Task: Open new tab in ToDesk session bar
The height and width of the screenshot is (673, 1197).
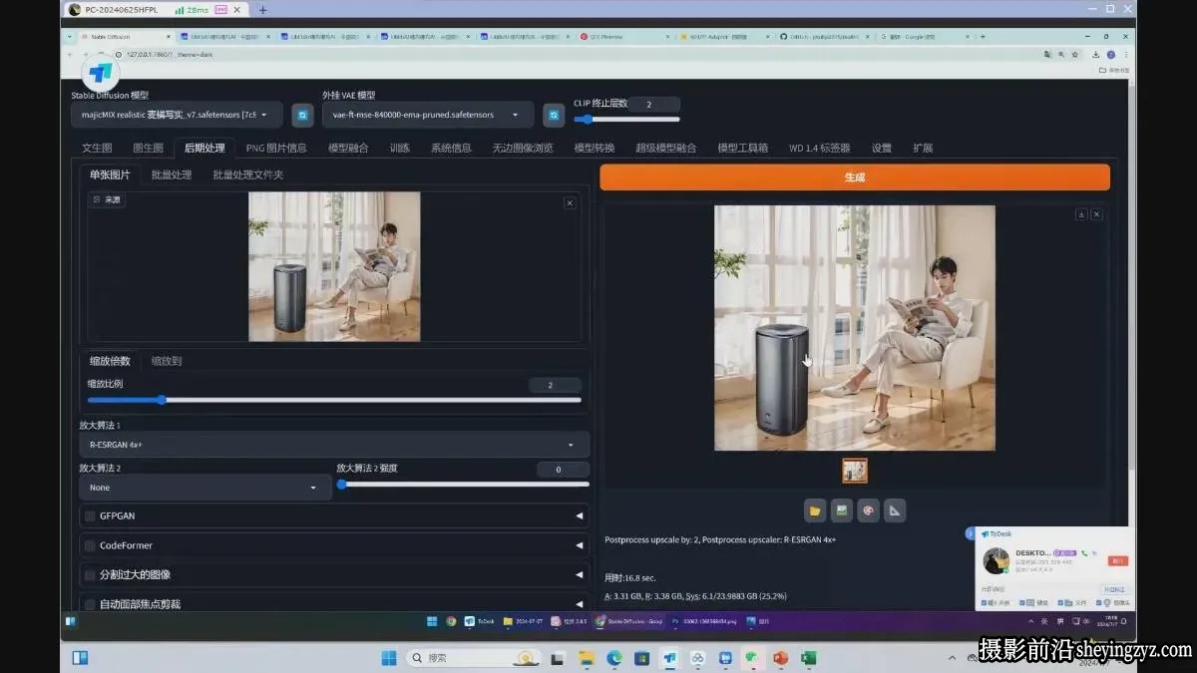Action: pos(263,10)
